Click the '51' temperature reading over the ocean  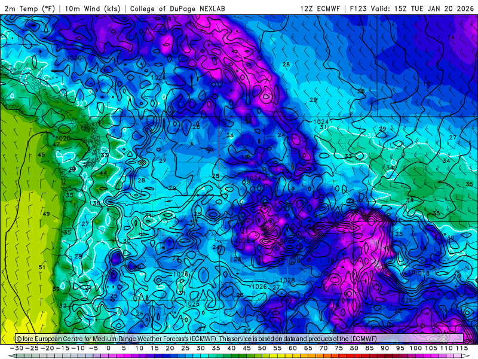point(42,267)
